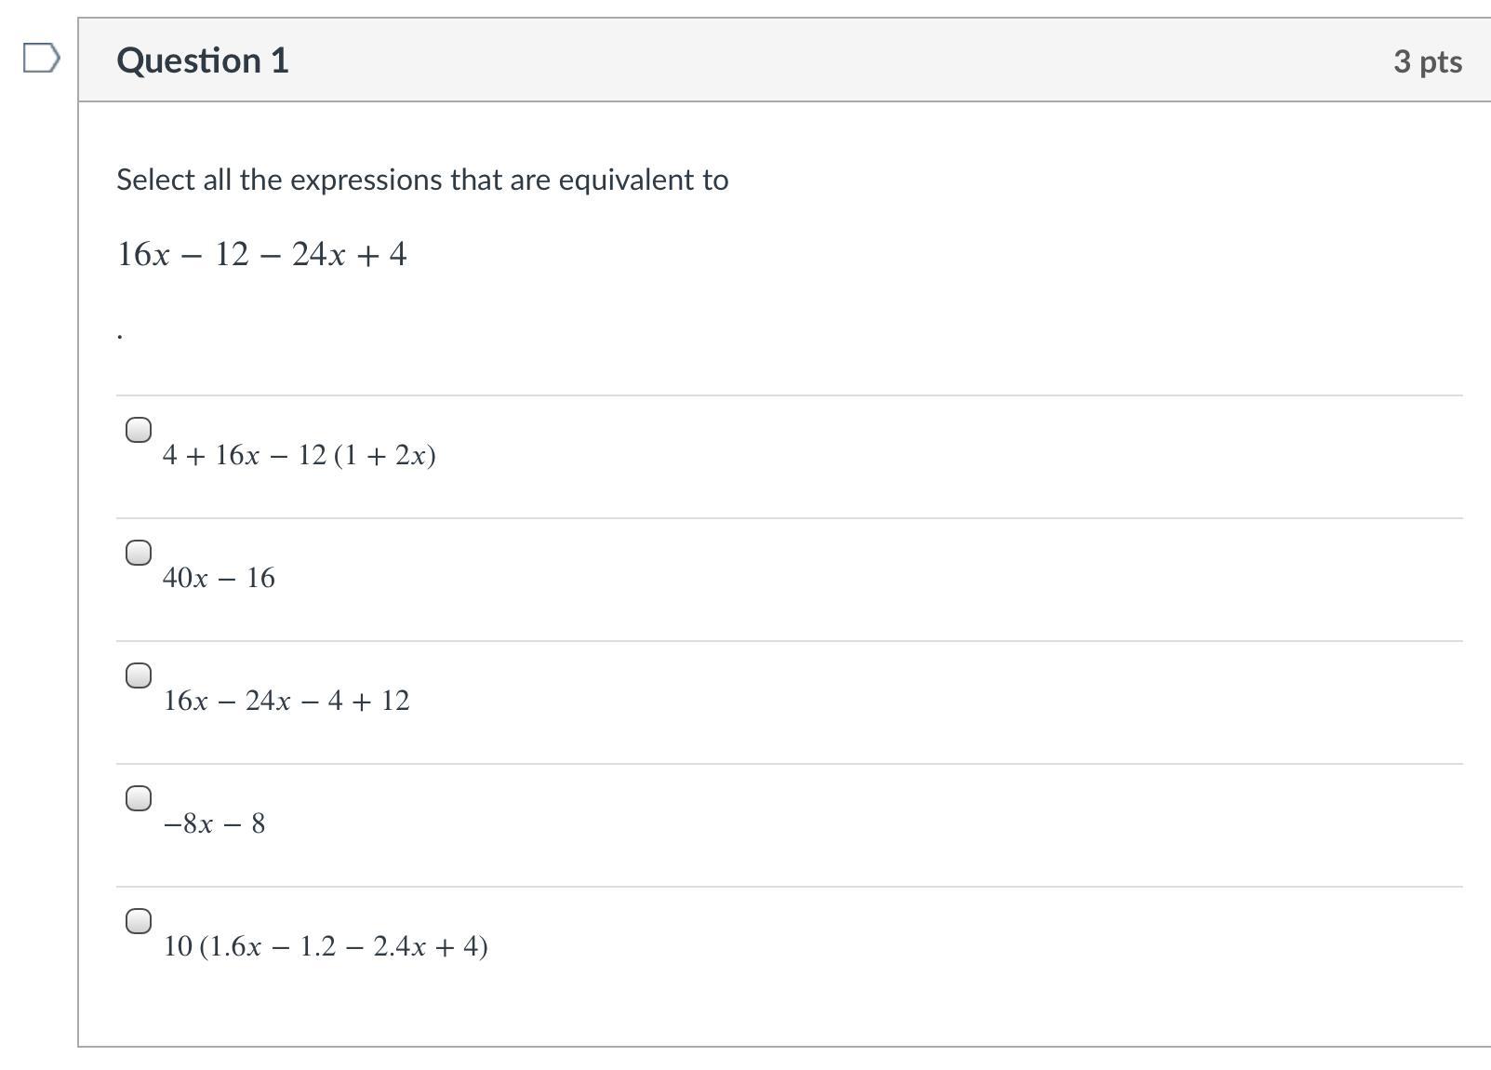Select the checkbox for 16x − 24x − 4 + 12

(139, 675)
